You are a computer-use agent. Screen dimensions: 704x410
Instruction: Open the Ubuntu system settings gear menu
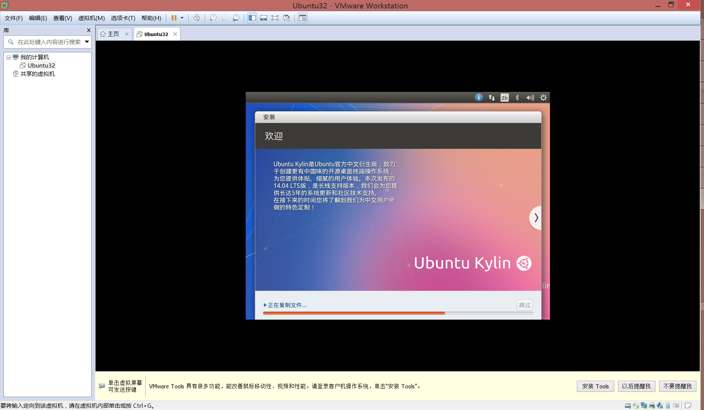pyautogui.click(x=543, y=98)
